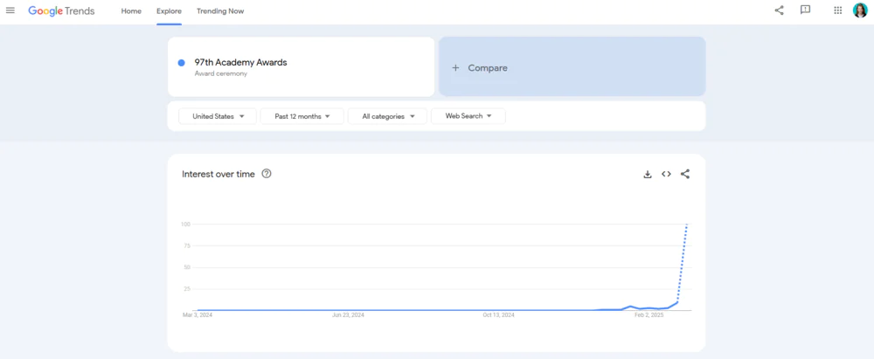
Task: Download the Interest over time CSV
Action: pos(647,174)
